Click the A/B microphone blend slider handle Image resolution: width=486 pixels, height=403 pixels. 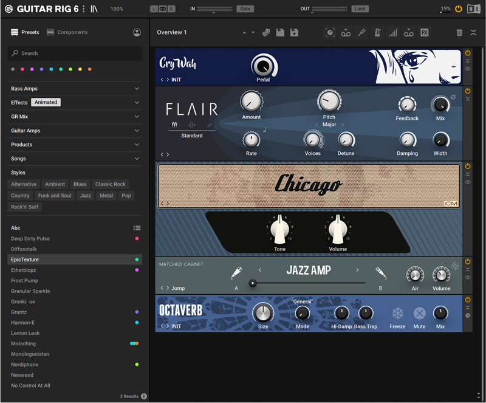point(253,283)
